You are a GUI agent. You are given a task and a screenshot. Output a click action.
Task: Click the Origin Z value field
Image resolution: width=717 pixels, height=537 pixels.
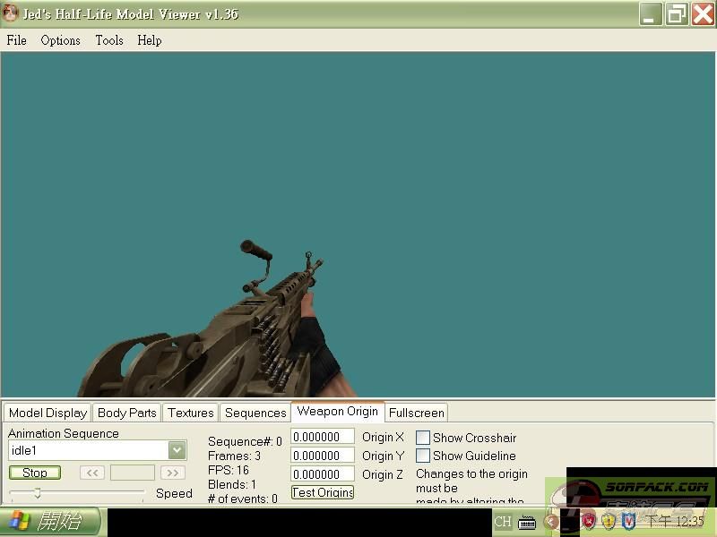pyautogui.click(x=323, y=474)
